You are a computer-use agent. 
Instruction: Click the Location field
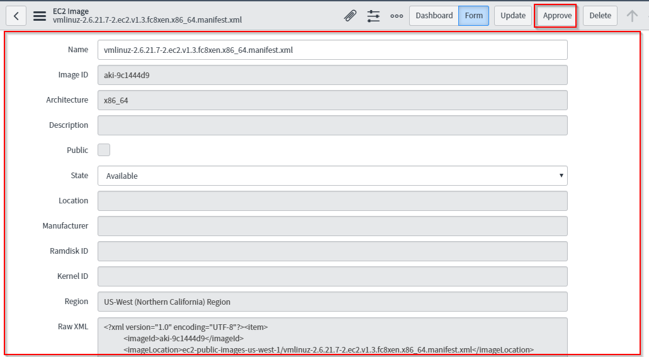[x=332, y=201]
